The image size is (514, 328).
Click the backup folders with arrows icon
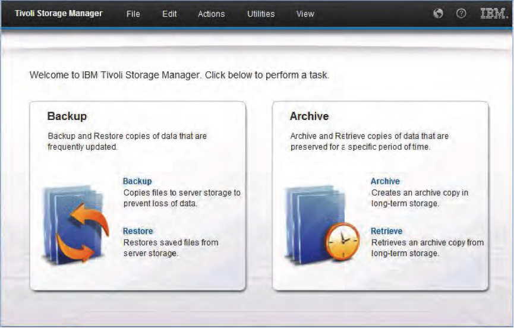coord(75,225)
